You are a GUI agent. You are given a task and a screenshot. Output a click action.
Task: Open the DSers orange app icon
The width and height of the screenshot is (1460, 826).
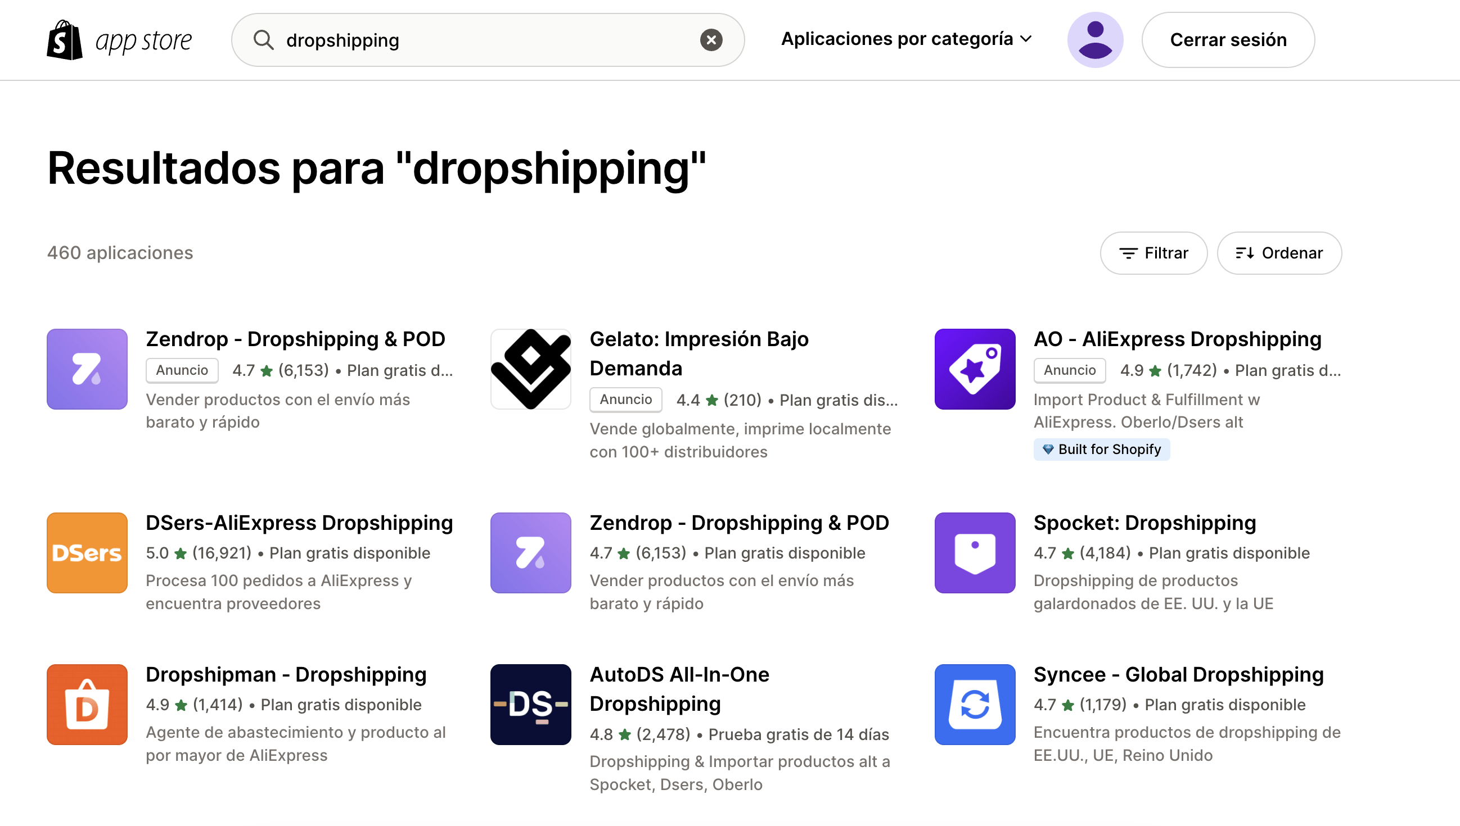tap(87, 552)
